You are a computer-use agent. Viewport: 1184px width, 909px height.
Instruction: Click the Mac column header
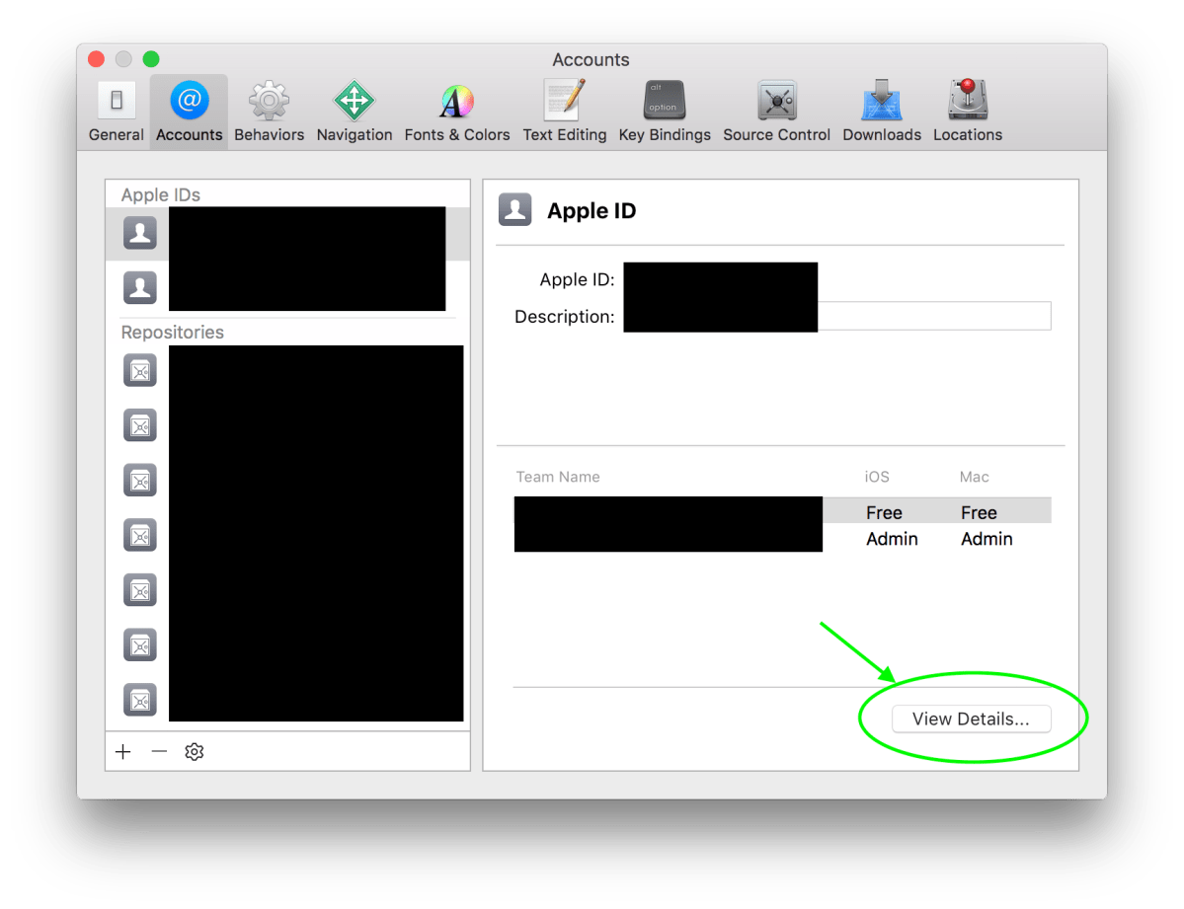(x=974, y=477)
